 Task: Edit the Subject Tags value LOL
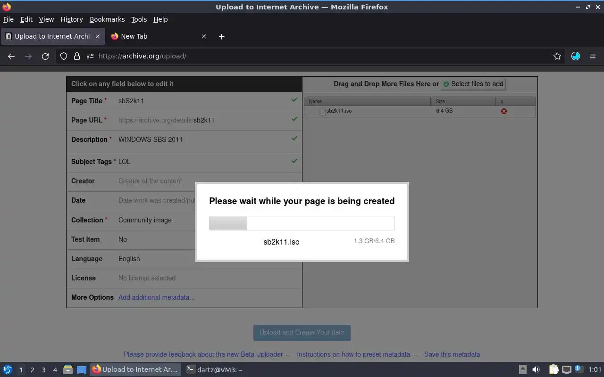coord(125,162)
